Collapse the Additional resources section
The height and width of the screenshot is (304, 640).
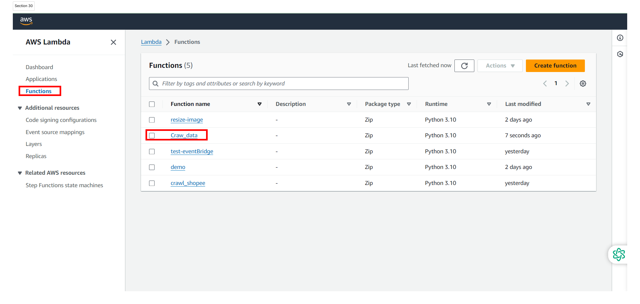(x=20, y=108)
